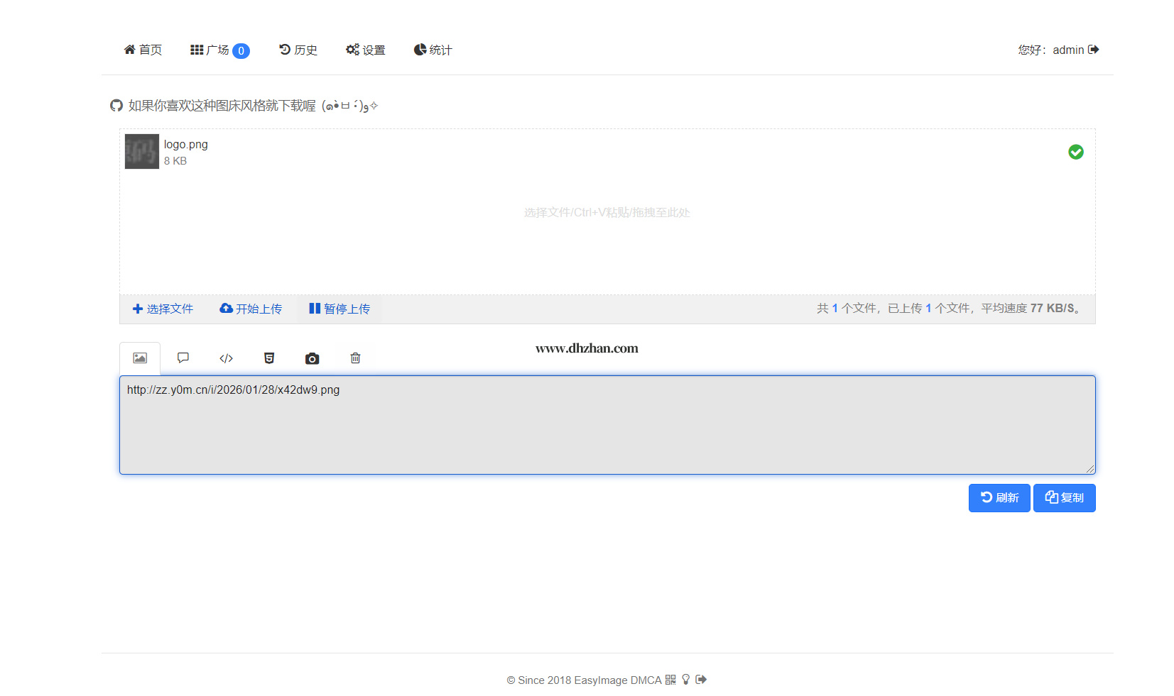Click the trash can delete tab
This screenshot has height=696, width=1174.
355,358
